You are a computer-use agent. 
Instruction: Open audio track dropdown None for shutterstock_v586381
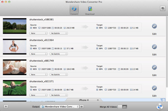click(38, 33)
